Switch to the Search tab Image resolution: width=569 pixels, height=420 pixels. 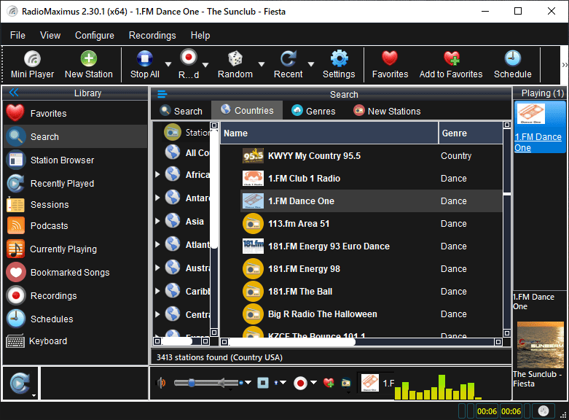tap(181, 111)
